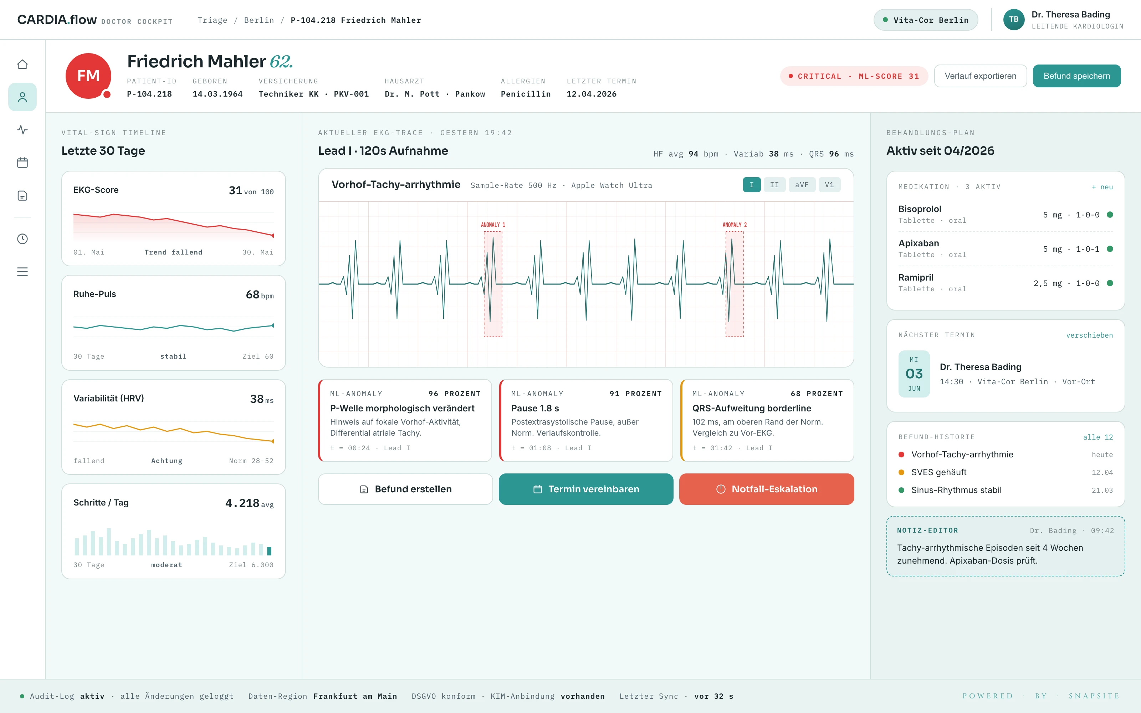Click Dr. M. Pott Hausarzt value
The height and width of the screenshot is (713, 1141).
[x=435, y=94]
